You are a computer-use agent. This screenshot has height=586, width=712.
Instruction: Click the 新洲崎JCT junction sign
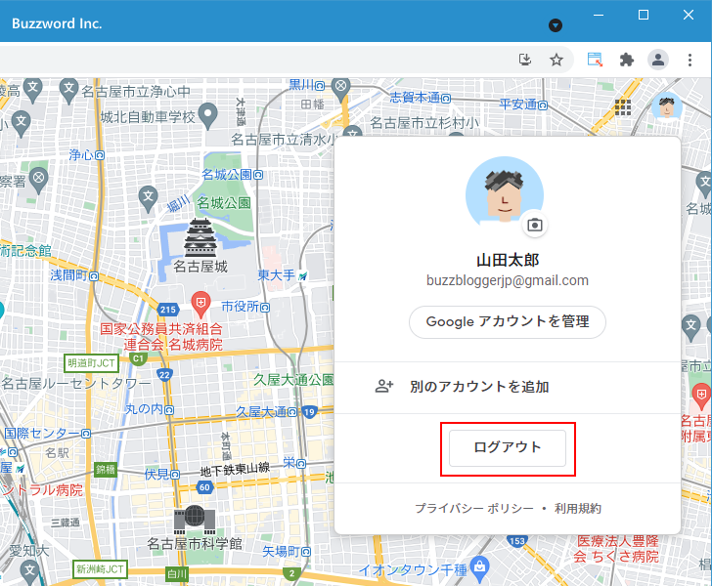pyautogui.click(x=100, y=569)
